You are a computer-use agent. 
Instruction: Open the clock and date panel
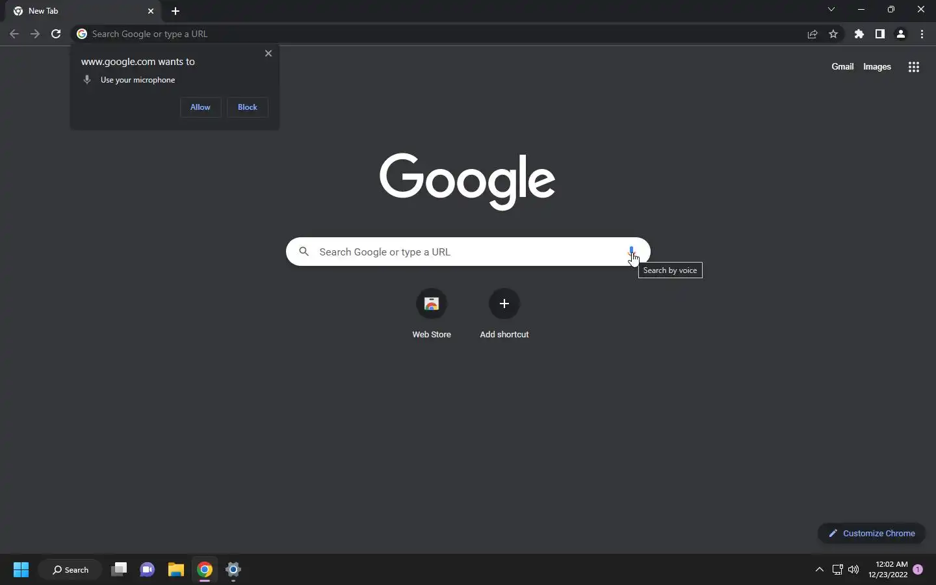[x=887, y=569]
